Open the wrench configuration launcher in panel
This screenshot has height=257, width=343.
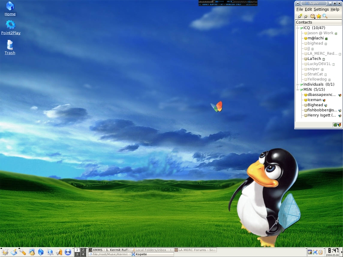pyautogui.click(x=22, y=252)
